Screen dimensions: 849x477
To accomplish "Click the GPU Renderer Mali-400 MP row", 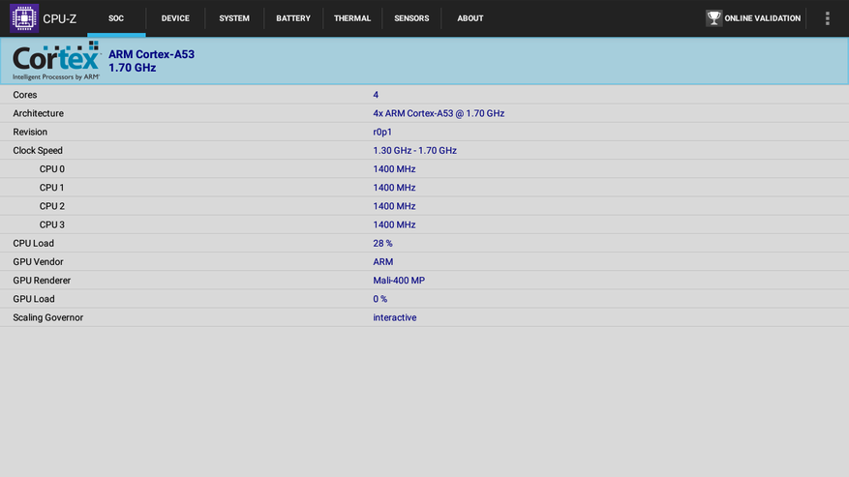I will (424, 281).
